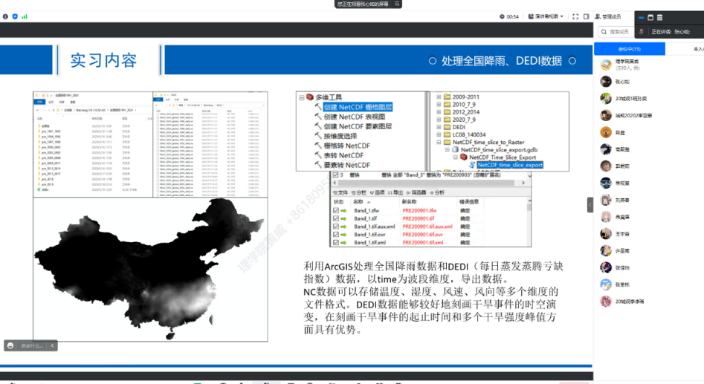
Task: Click 创建 NetCDF 栅格图层 tool entry
Action: point(357,107)
